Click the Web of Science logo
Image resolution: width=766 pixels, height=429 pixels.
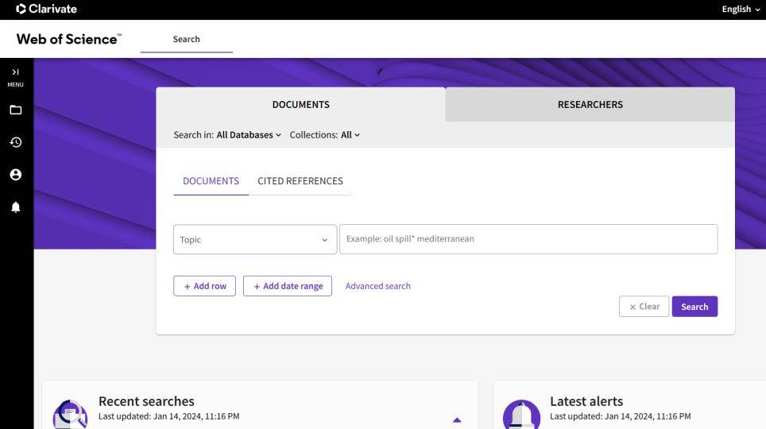pos(69,39)
